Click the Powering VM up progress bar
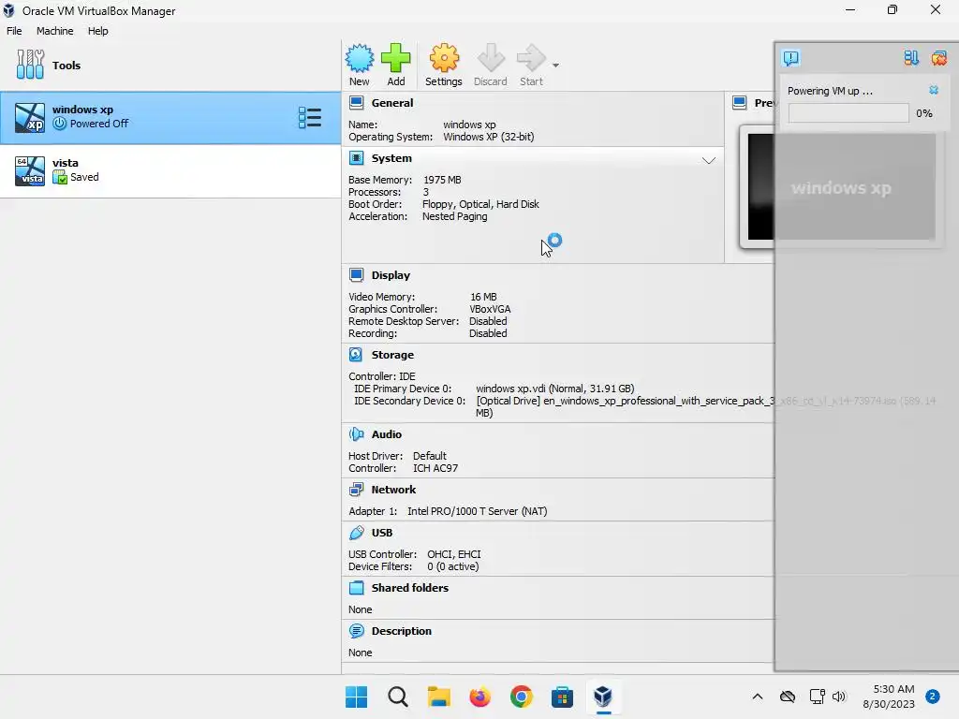The image size is (959, 719). click(848, 113)
